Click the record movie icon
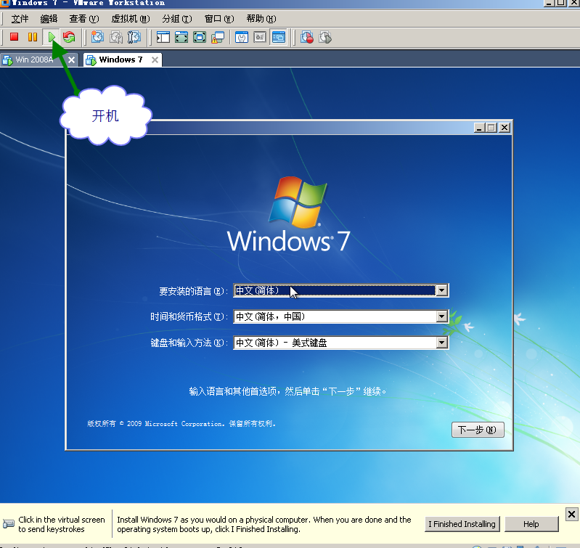This screenshot has width=580, height=548. [306, 37]
